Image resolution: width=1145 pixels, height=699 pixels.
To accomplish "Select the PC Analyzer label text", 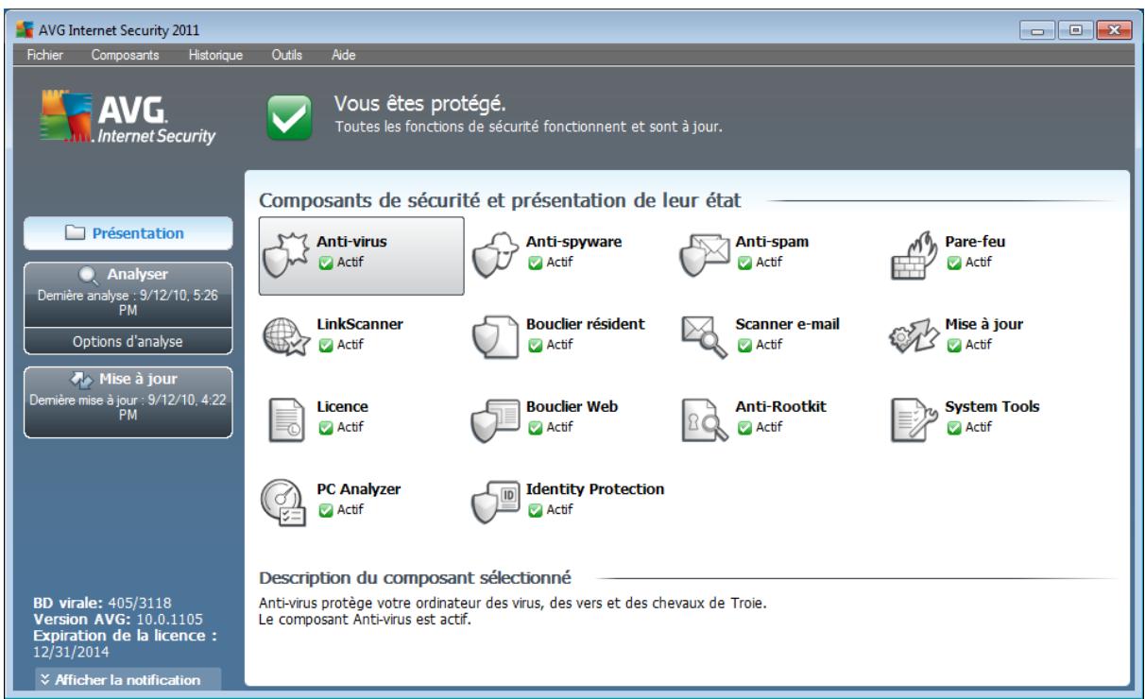I will click(x=357, y=489).
